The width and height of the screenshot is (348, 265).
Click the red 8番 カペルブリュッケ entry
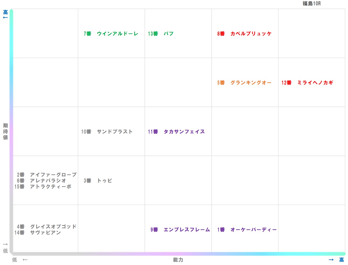click(x=244, y=34)
